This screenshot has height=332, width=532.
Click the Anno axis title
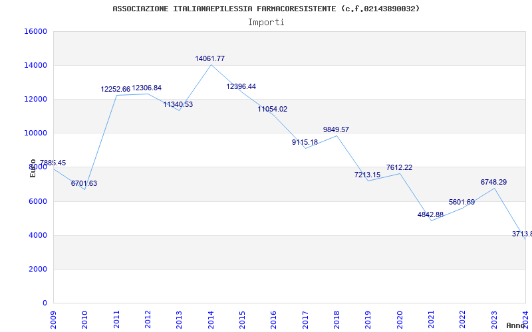[515, 326]
